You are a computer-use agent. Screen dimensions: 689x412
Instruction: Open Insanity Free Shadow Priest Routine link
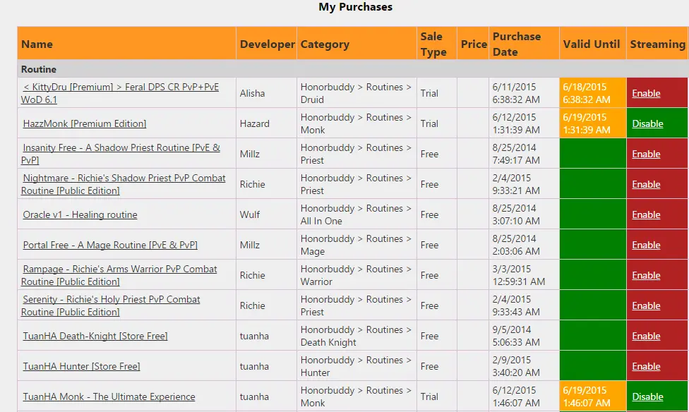121,154
